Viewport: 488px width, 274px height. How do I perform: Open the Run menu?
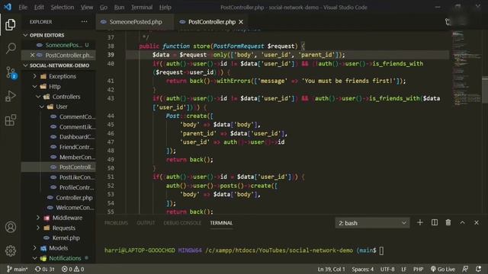coord(119,7)
